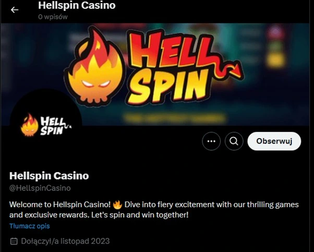Click the '0 wpisów' post count
The height and width of the screenshot is (252, 314).
(x=53, y=17)
